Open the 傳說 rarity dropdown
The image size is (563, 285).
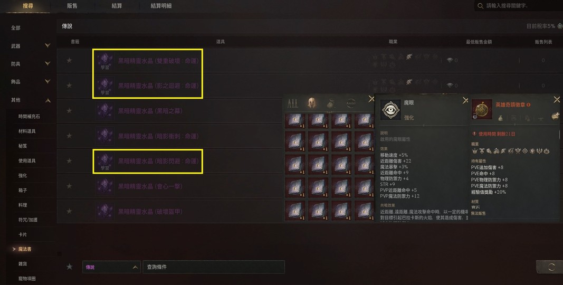111,267
